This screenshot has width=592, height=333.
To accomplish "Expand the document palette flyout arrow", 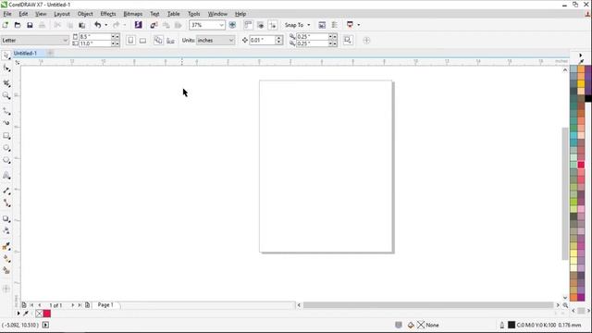I will (18, 314).
